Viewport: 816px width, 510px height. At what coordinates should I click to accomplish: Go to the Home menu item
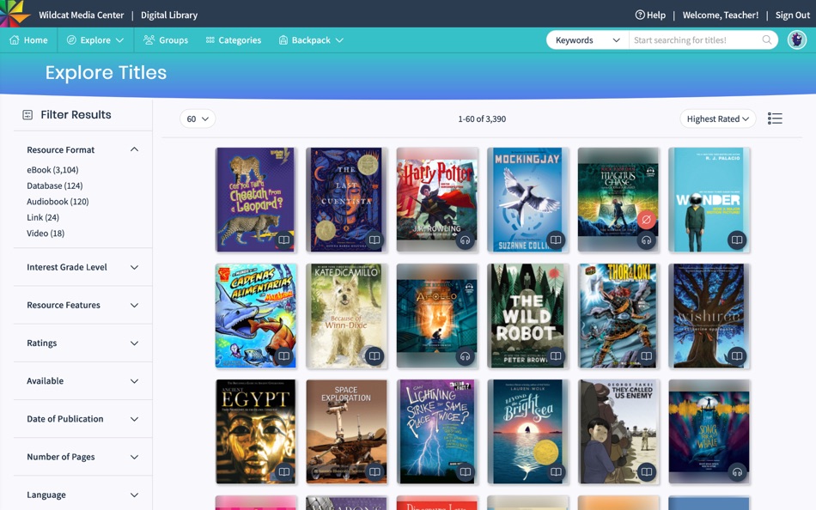tap(28, 40)
